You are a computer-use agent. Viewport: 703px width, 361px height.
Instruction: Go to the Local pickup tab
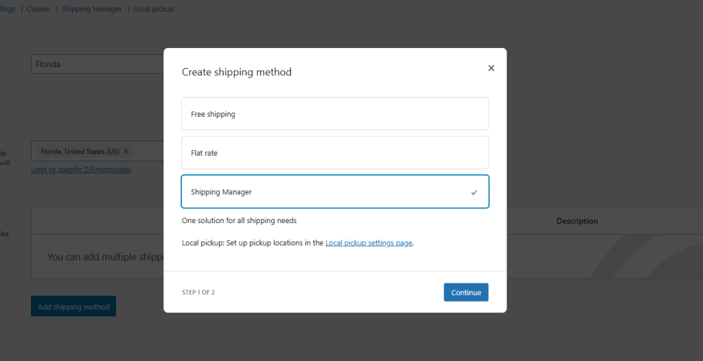(154, 10)
